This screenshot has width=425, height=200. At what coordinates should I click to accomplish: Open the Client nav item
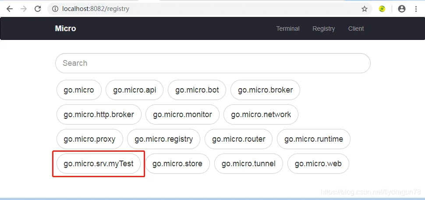[356, 29]
